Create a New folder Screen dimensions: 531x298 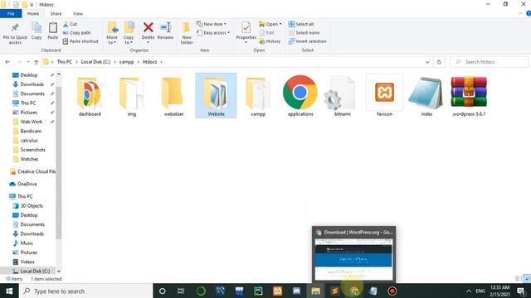(187, 33)
